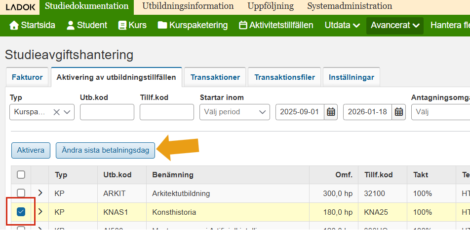Open Aktivitetstillfällen via the calendar icon
Image resolution: width=470 pixels, height=230 pixels.
click(x=243, y=26)
